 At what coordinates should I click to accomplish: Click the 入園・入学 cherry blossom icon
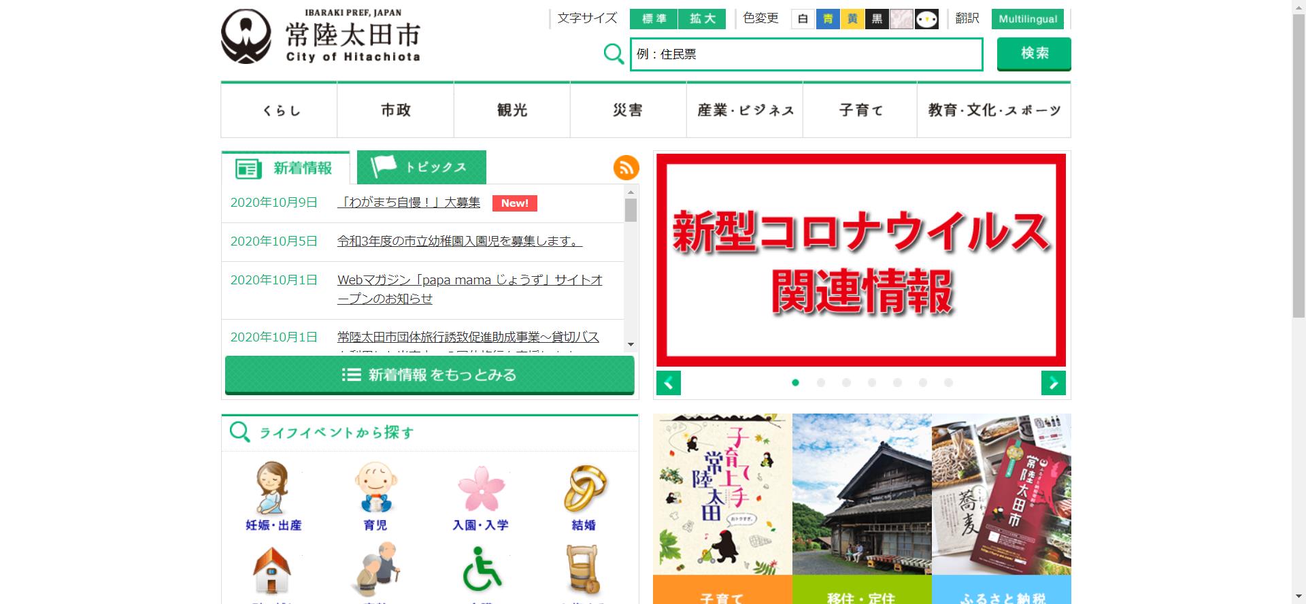pos(481,488)
